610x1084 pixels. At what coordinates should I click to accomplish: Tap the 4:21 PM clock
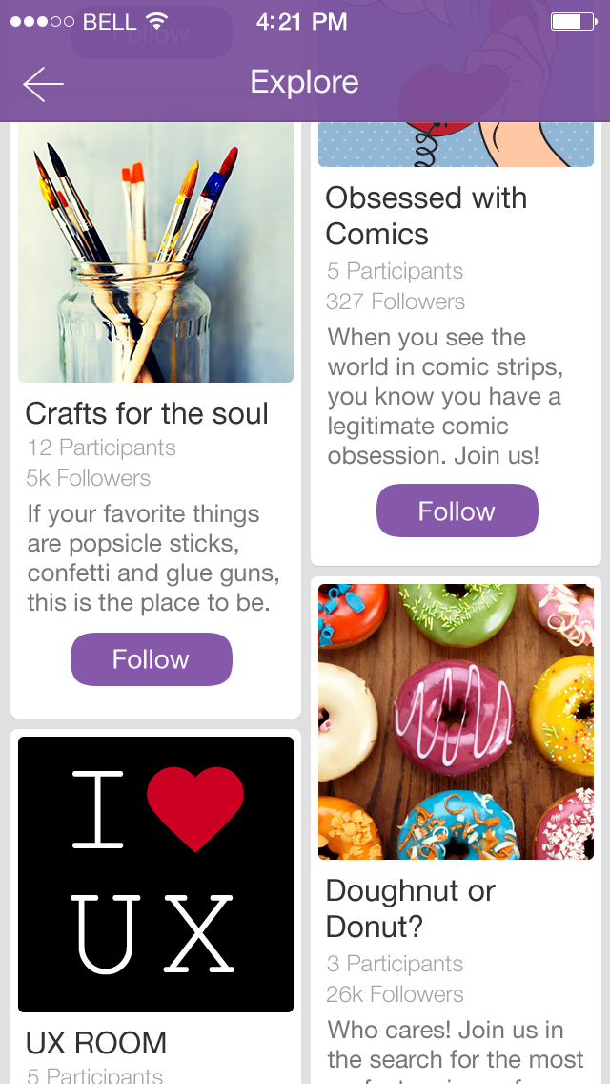[302, 21]
